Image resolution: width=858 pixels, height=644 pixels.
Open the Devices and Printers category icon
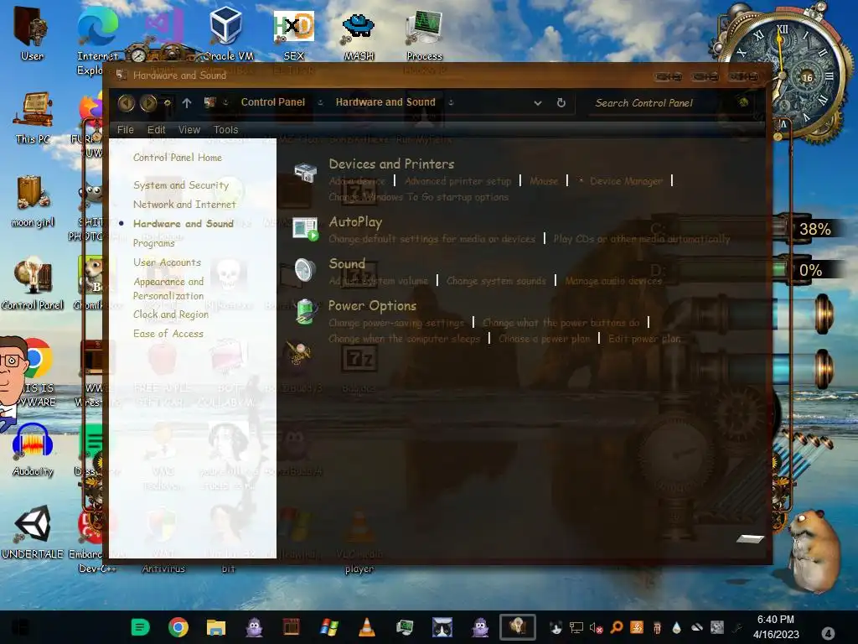(306, 172)
